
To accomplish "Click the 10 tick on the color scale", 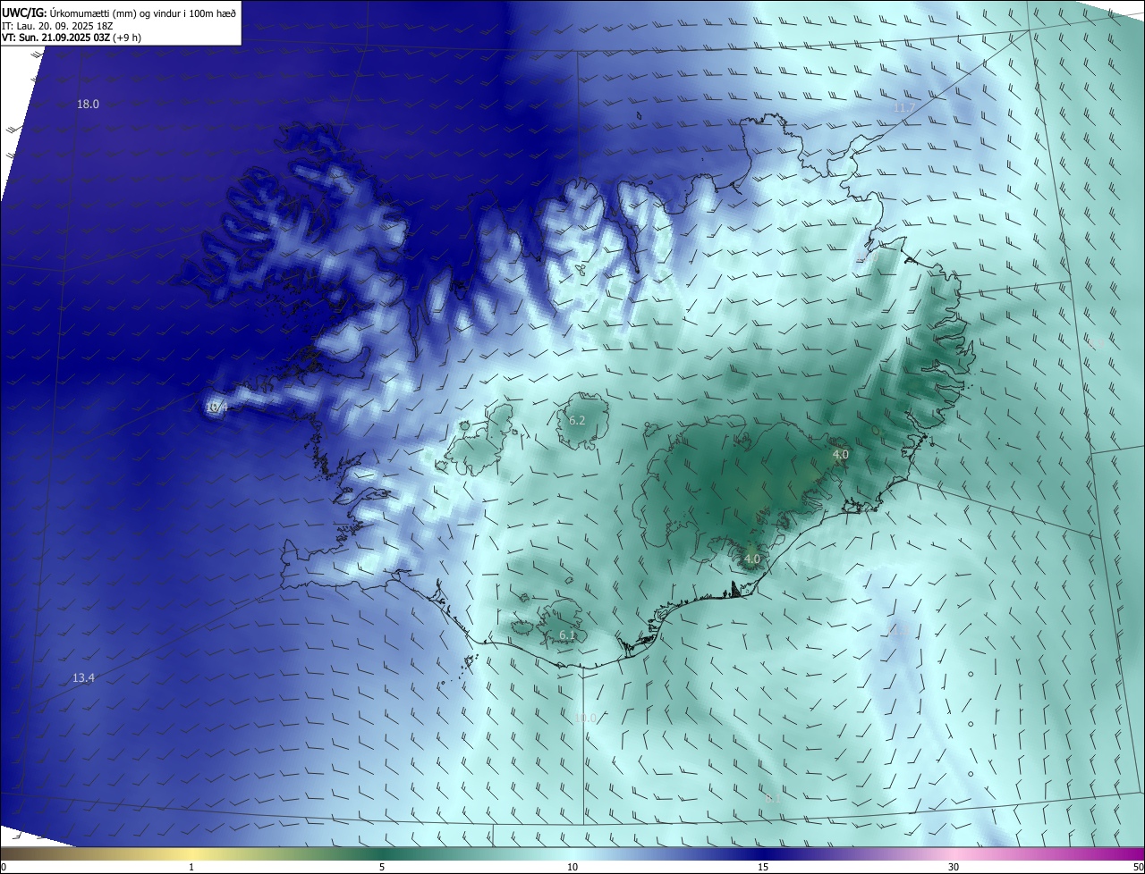I will [572, 867].
